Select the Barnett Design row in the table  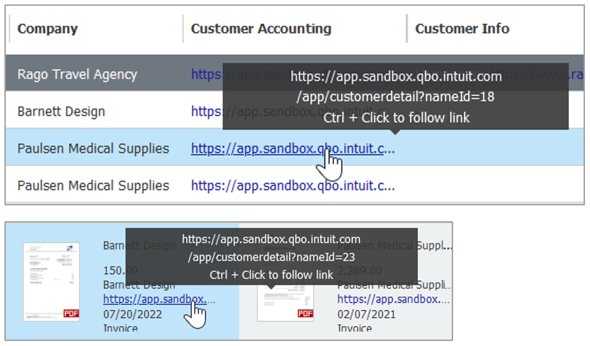coord(61,112)
